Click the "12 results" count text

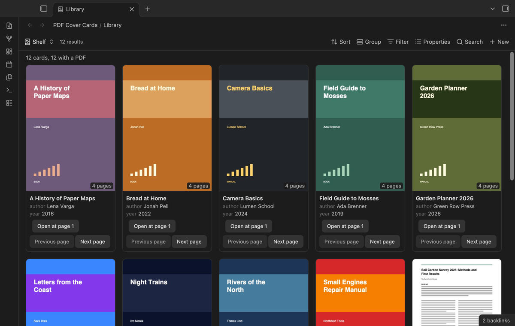71,42
